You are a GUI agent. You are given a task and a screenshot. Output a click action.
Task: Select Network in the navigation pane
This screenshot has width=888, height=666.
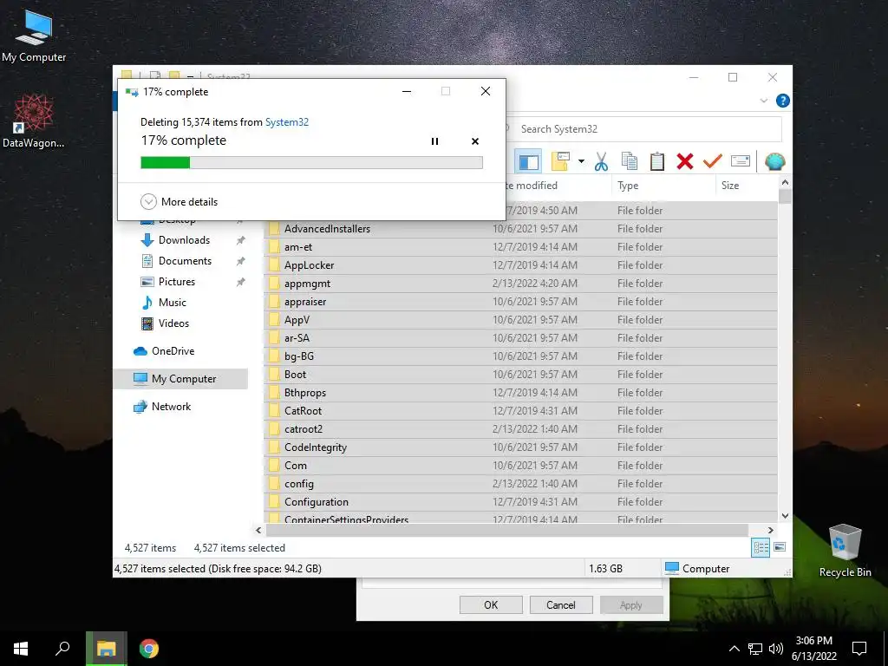point(171,407)
